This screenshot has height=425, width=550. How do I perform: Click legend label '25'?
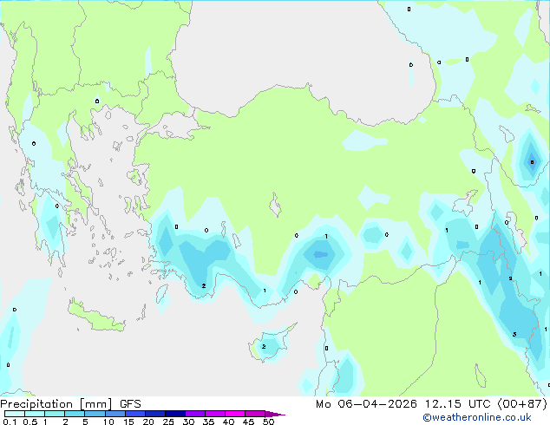(x=168, y=422)
